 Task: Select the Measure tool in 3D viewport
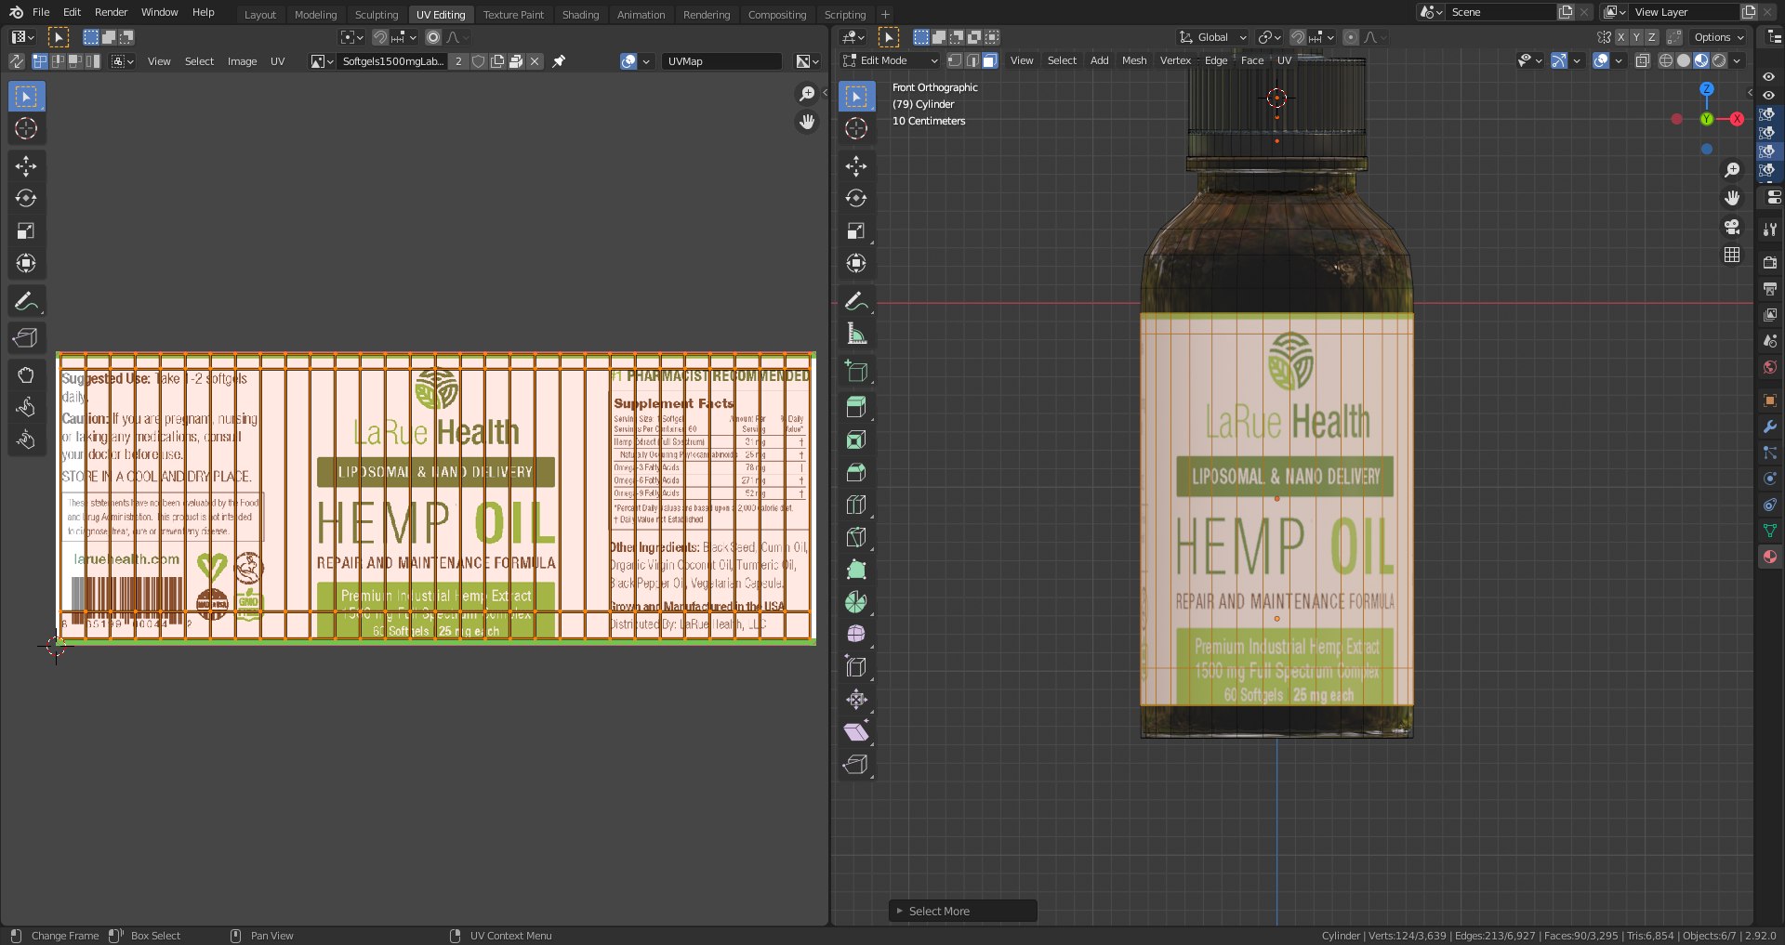point(856,334)
